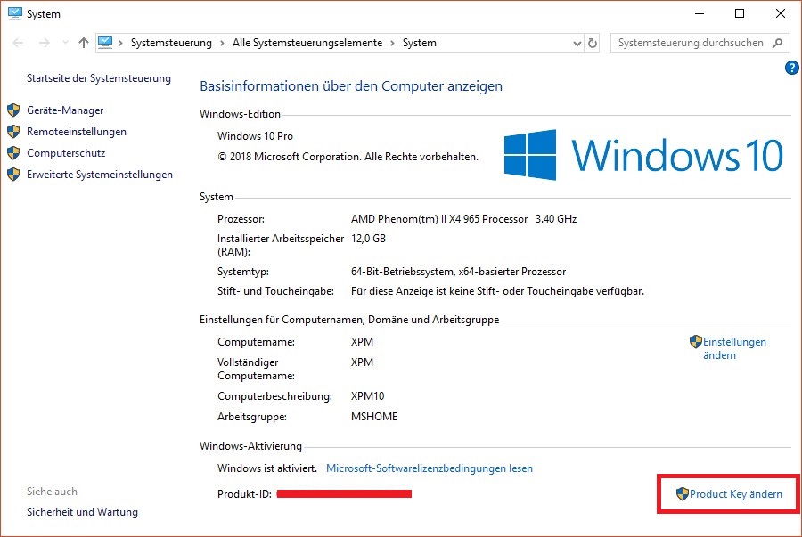Click the 'XPM' value next to Computername

pos(362,342)
